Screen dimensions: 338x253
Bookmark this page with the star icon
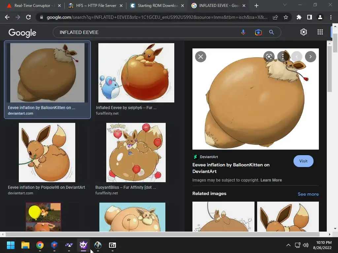[286, 17]
